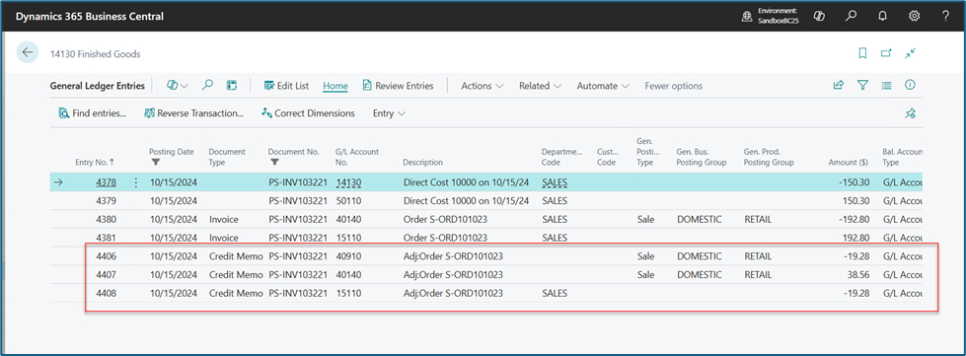Click the G/L Account No. column header
966x356 pixels.
click(x=357, y=157)
